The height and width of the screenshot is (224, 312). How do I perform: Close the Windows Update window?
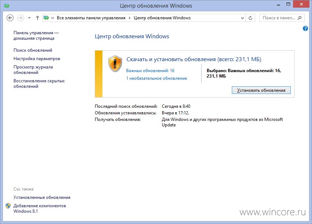pyautogui.click(x=301, y=4)
